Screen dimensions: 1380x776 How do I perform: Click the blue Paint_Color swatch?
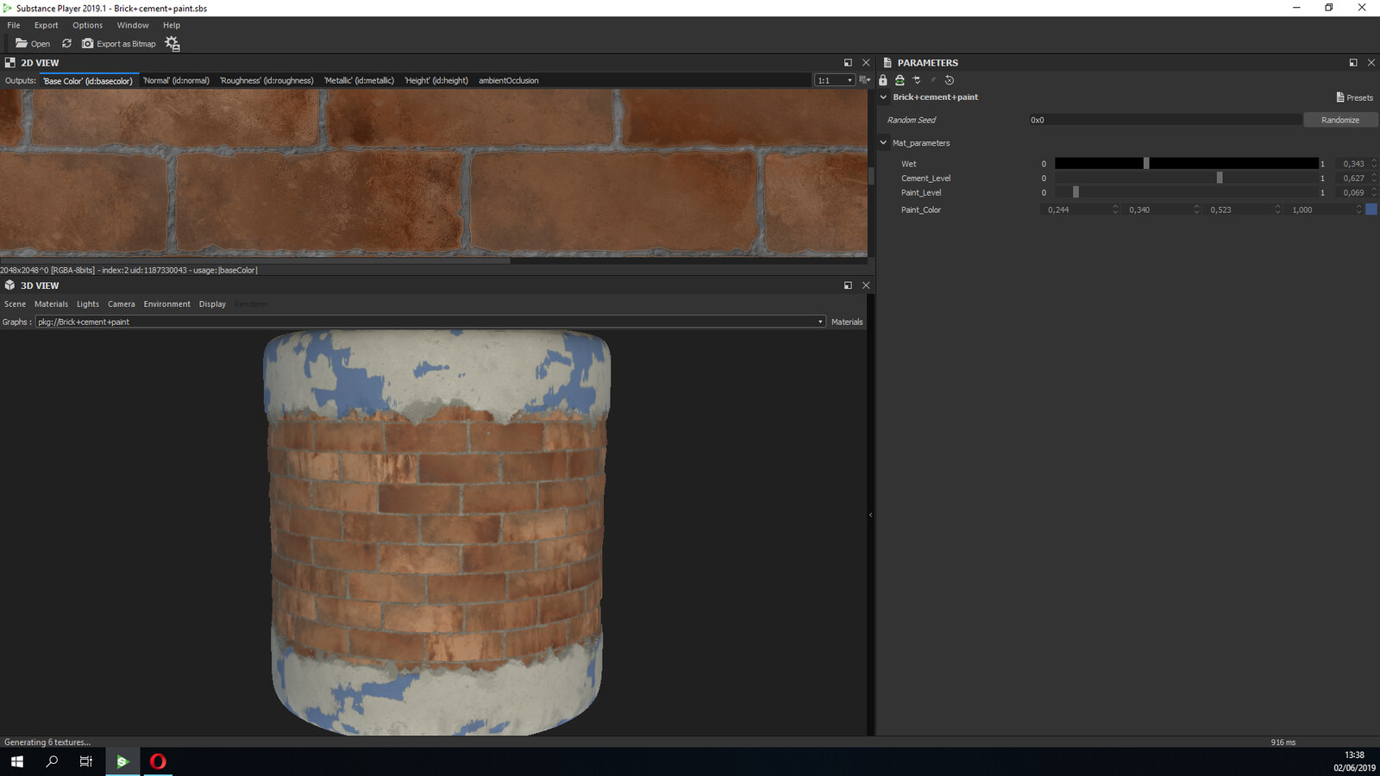click(1371, 209)
